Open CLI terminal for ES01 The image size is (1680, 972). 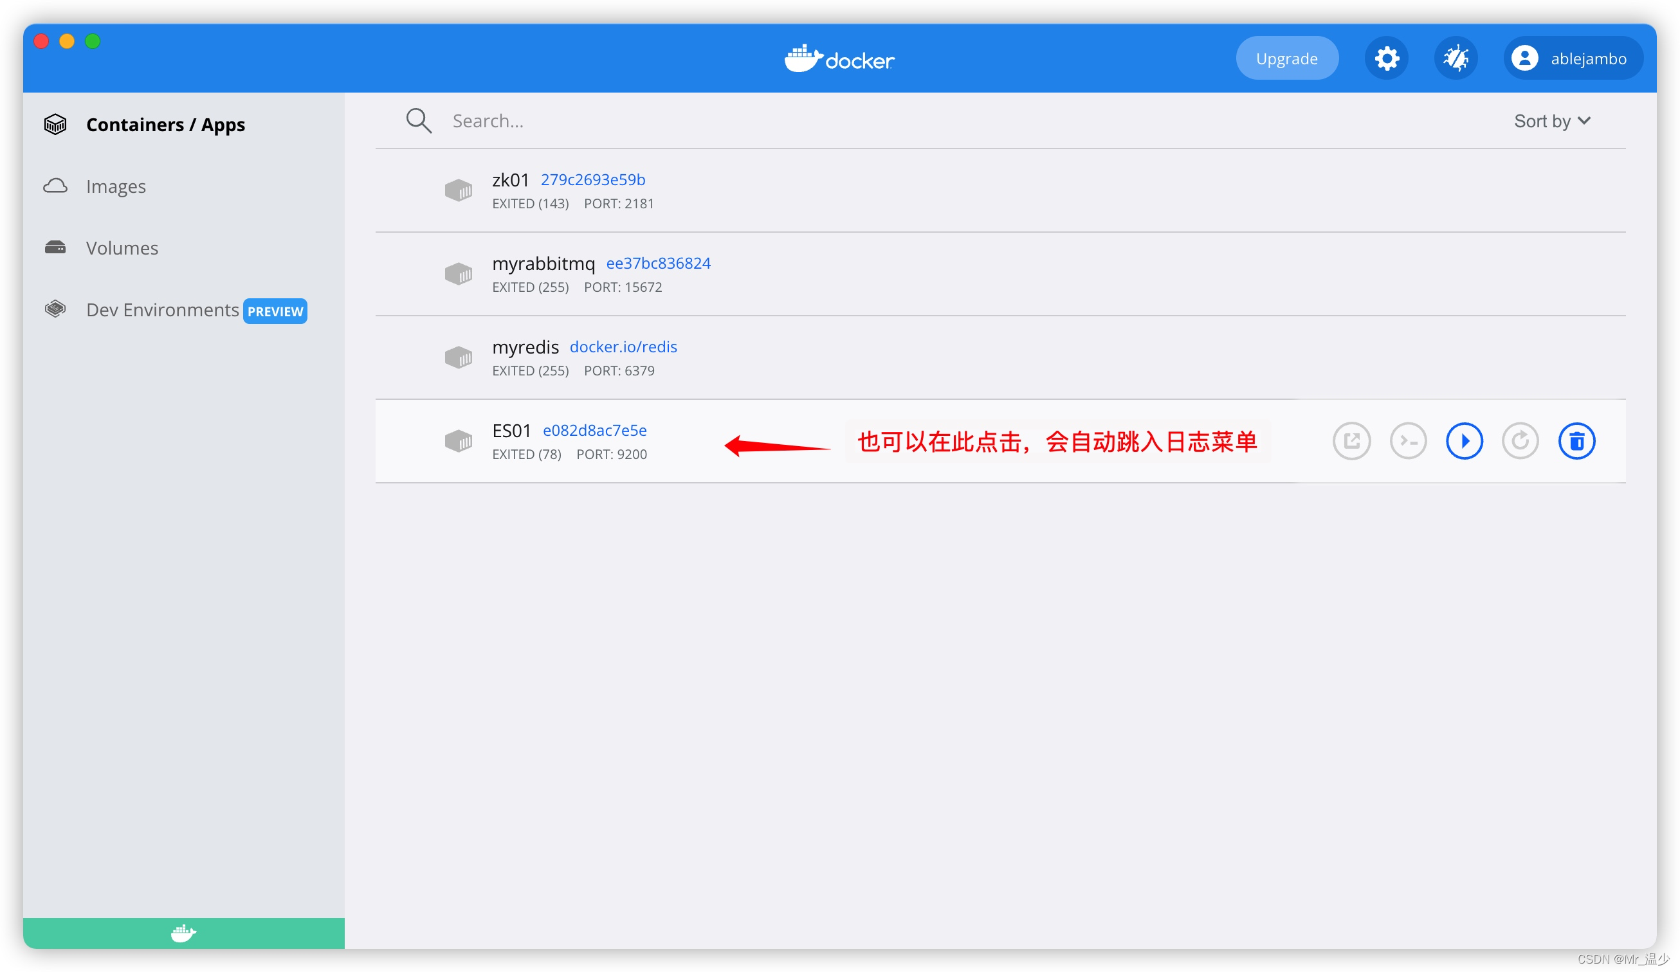1407,440
